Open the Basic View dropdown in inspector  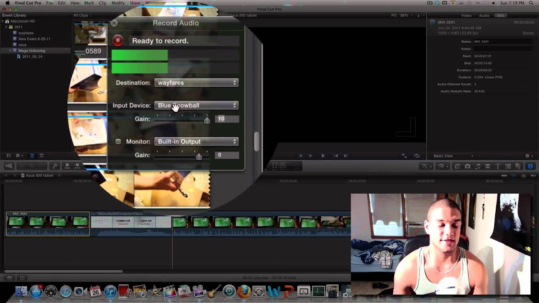453,156
